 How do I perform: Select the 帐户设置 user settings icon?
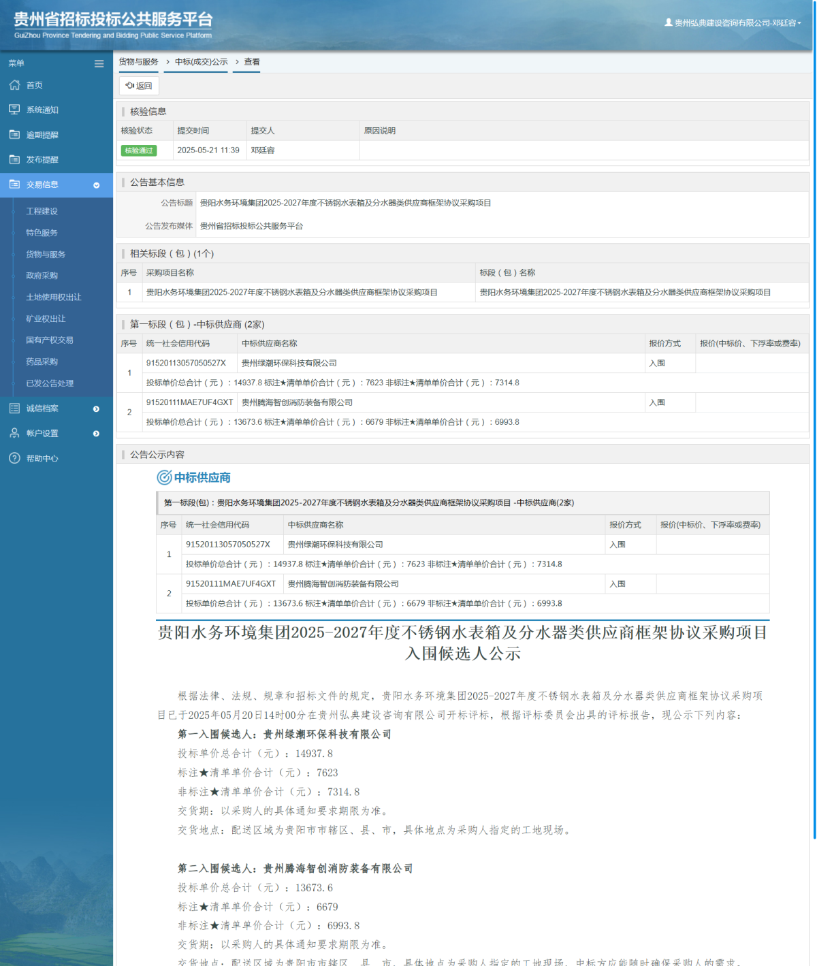pyautogui.click(x=14, y=433)
